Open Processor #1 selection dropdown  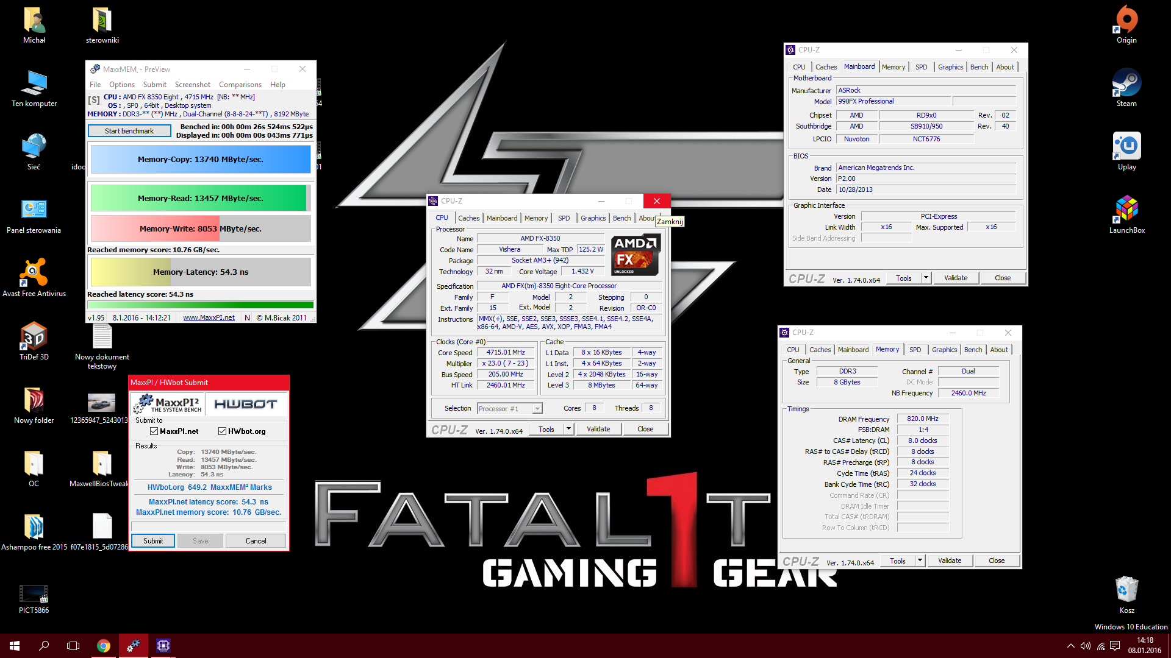[510, 409]
